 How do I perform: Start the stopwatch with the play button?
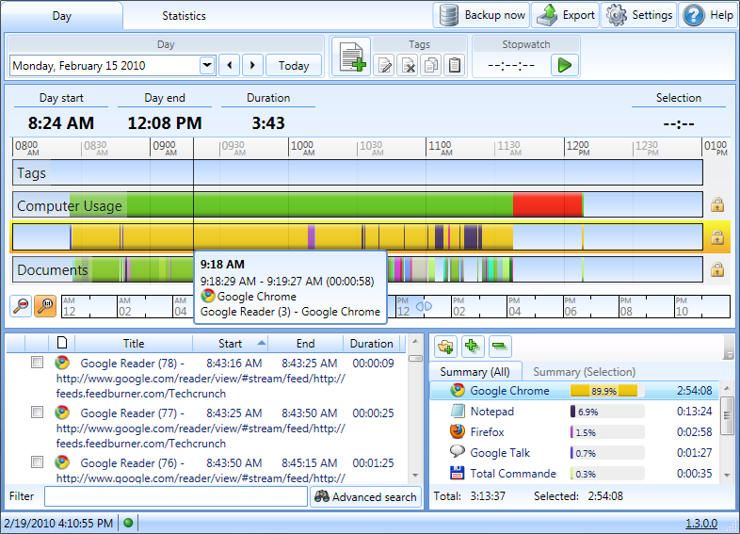[x=564, y=65]
